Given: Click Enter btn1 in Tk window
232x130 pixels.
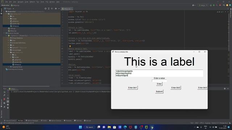Looking at the screenshot, I should click(x=133, y=88).
